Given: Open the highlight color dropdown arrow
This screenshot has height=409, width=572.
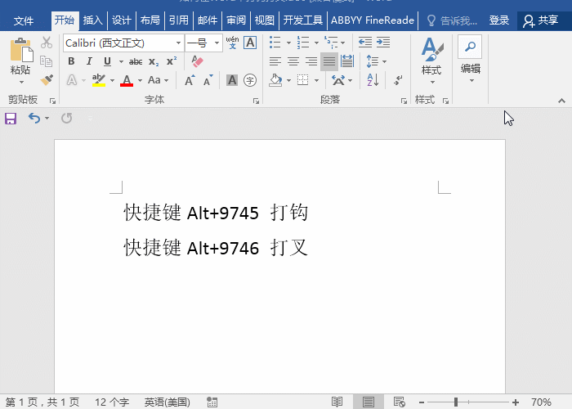Looking at the screenshot, I should (112, 81).
